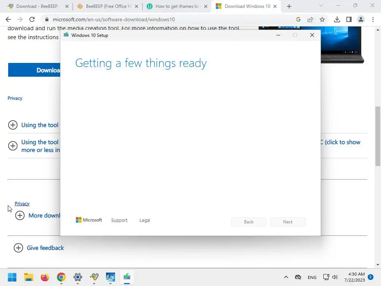
Task: Go back in Chrome browser history
Action: 8,19
